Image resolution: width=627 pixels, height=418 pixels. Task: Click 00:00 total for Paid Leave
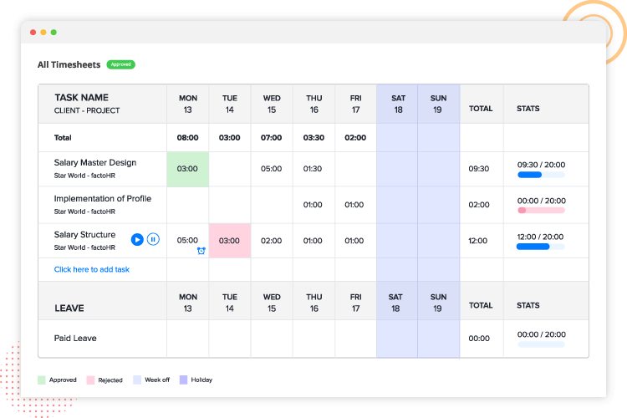479,339
